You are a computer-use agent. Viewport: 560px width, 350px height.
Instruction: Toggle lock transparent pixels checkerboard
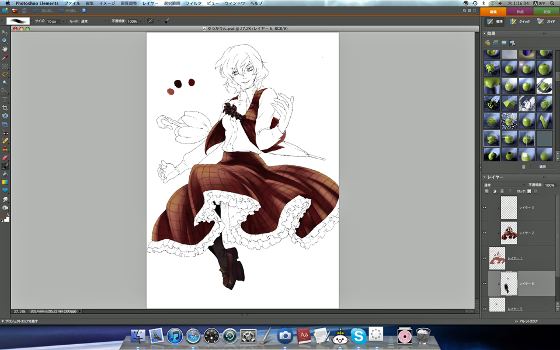pos(529,191)
